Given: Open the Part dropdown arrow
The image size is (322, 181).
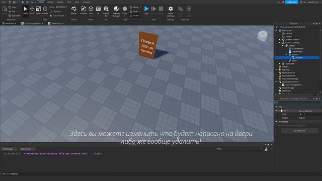Looking at the screenshot, I should (91, 16).
